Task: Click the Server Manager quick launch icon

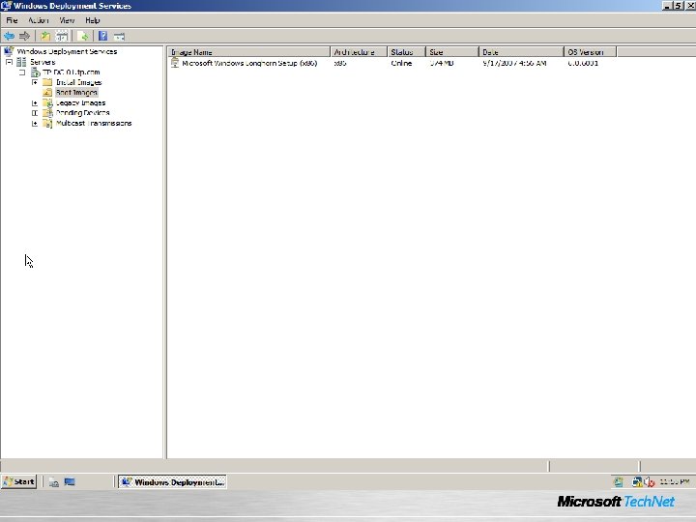Action: pos(54,482)
